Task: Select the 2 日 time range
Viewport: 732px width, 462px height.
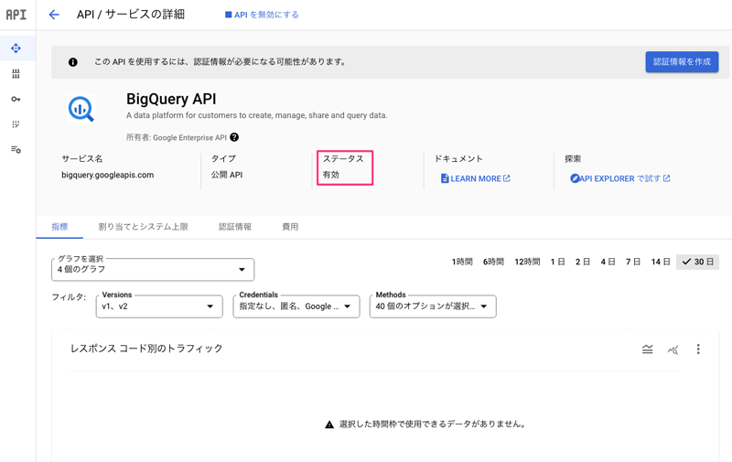Action: point(583,262)
